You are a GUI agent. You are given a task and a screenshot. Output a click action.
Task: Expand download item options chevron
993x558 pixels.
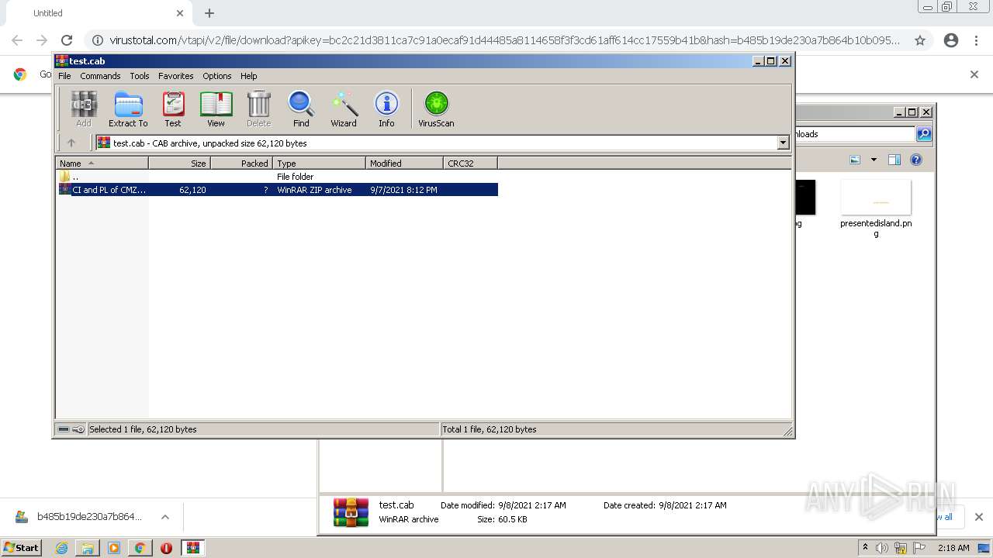[x=165, y=517]
